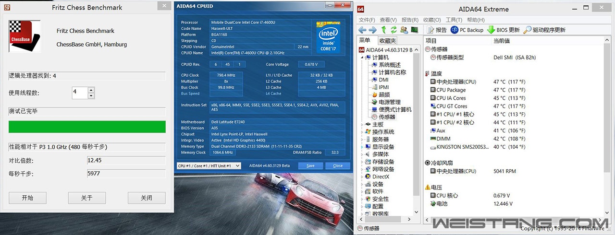
Task: Click the DirectX Xbox icon entry
Action: pyautogui.click(x=377, y=176)
